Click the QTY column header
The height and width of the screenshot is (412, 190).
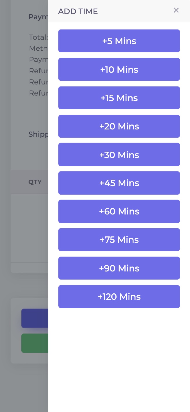pyautogui.click(x=35, y=182)
